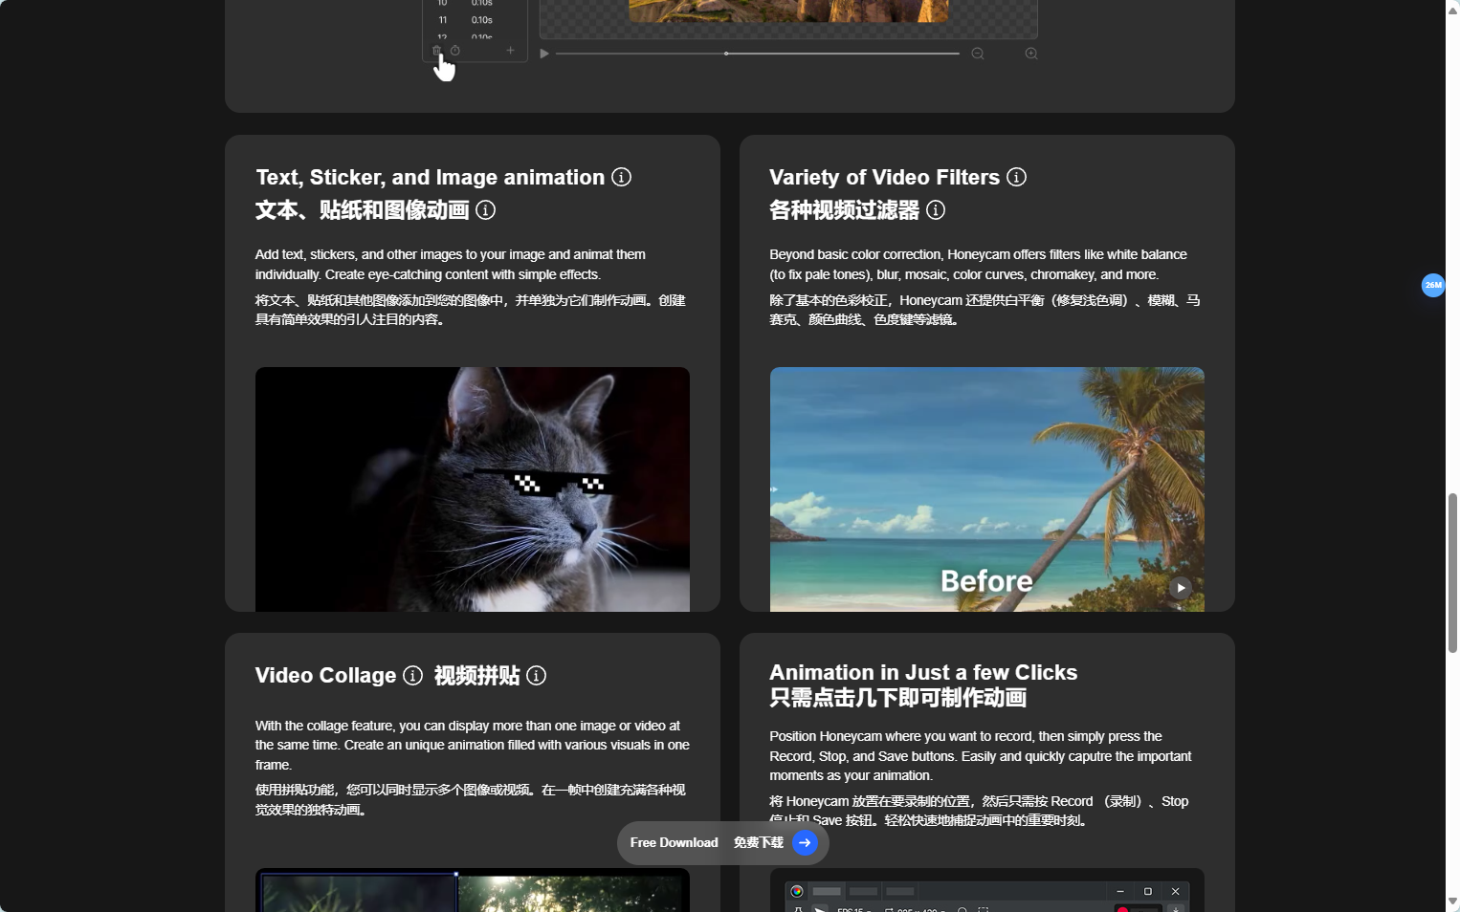This screenshot has height=912, width=1460.
Task: Click the vertical page scrollbar thumb
Action: (x=1452, y=574)
